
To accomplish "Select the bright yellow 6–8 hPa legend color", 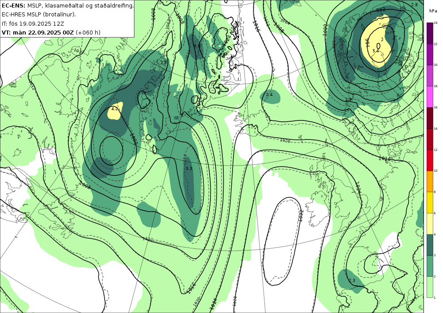I will coord(430,202).
